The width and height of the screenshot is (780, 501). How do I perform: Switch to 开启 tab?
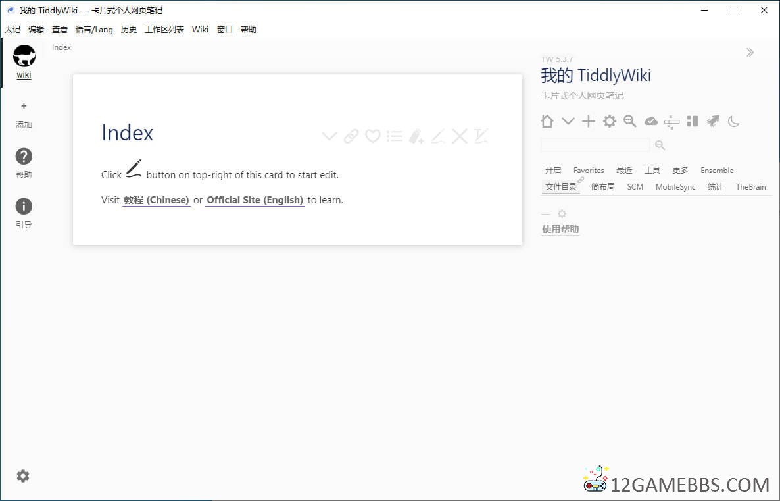click(x=553, y=171)
